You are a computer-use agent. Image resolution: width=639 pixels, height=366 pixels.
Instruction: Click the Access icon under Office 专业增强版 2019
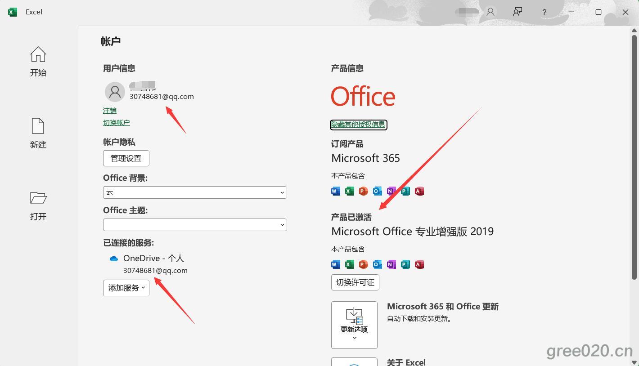point(419,264)
